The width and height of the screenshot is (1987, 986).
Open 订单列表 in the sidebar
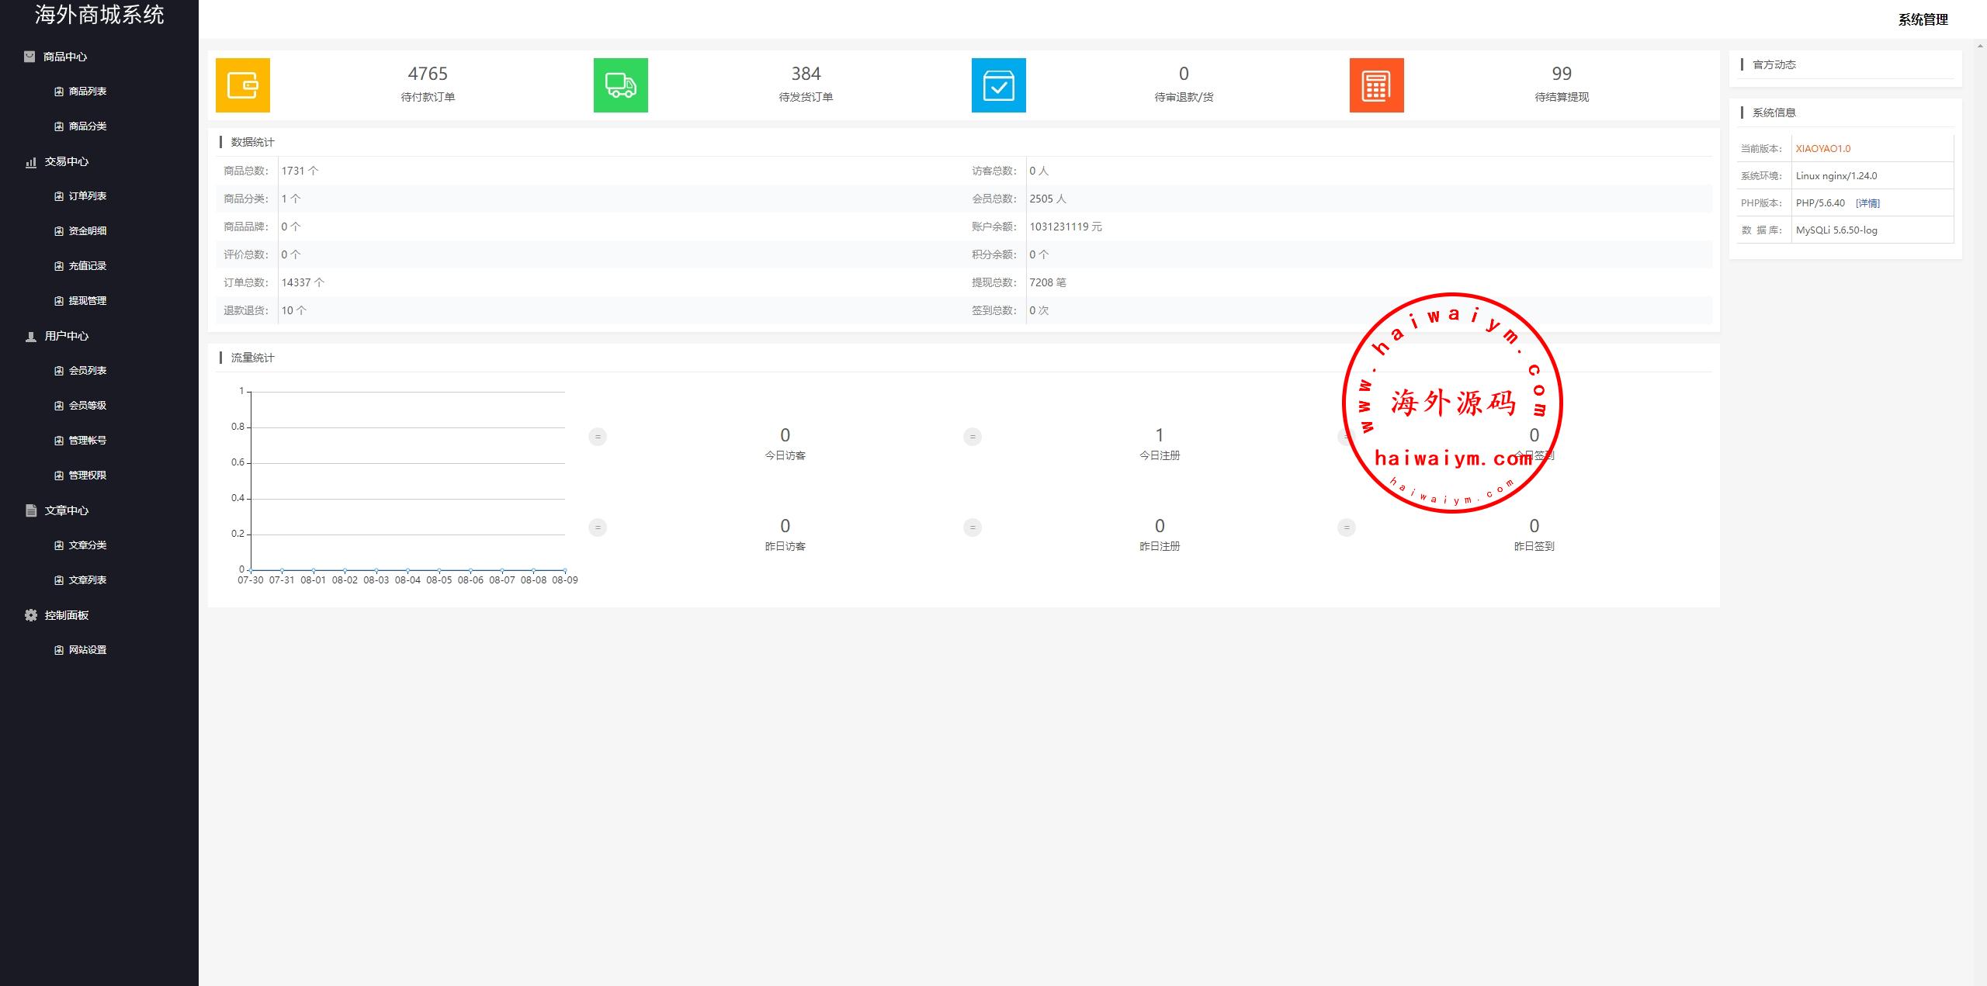pos(87,196)
